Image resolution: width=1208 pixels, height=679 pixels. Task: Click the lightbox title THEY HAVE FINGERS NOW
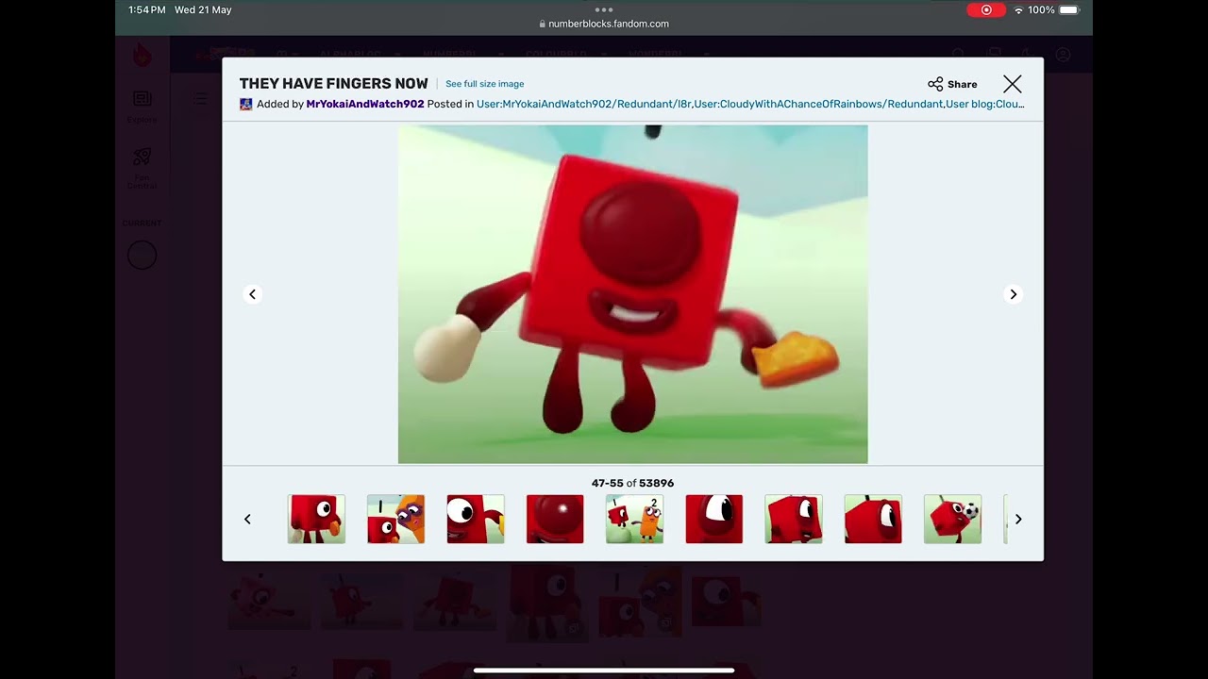tap(333, 84)
